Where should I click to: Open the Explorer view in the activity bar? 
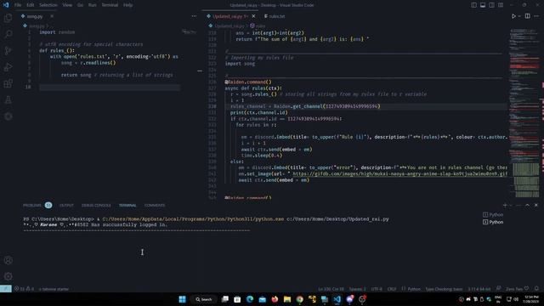(x=8, y=18)
